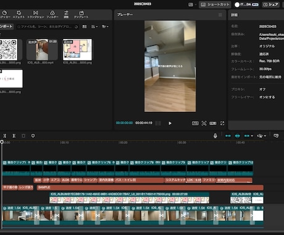The height and width of the screenshot is (235, 284).
Task: Click the Share (シェア) button
Action: pyautogui.click(x=270, y=4)
